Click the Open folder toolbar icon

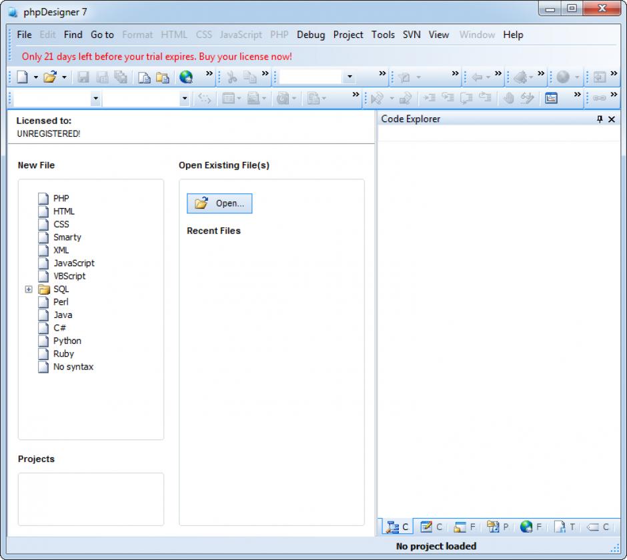click(x=50, y=77)
